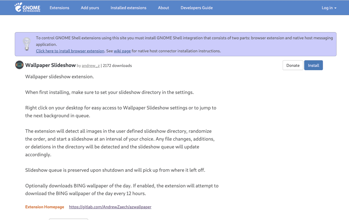Open the wiki page link
The image size is (349, 220).
pos(122,51)
